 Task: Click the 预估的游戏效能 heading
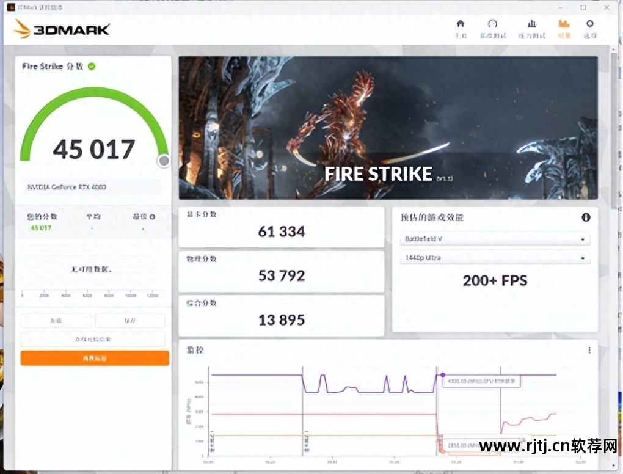click(x=432, y=217)
